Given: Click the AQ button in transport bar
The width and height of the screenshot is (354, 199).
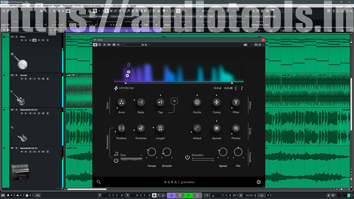Looking at the screenshot, I should [38, 195].
